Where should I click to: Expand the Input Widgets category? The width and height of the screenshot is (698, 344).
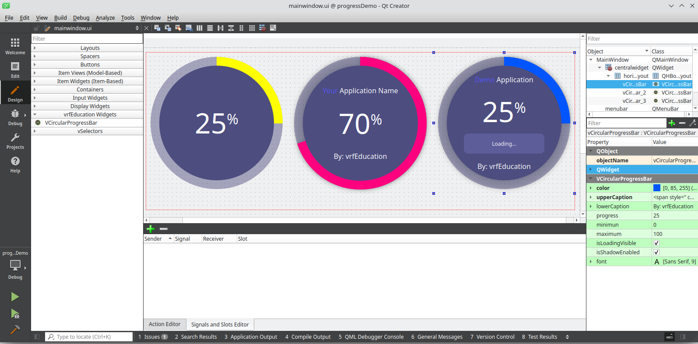point(35,98)
